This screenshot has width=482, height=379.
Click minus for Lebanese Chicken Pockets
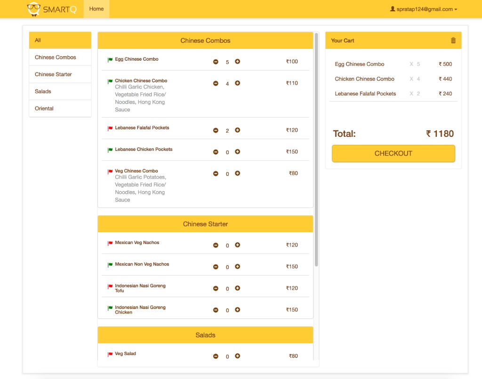pyautogui.click(x=216, y=152)
